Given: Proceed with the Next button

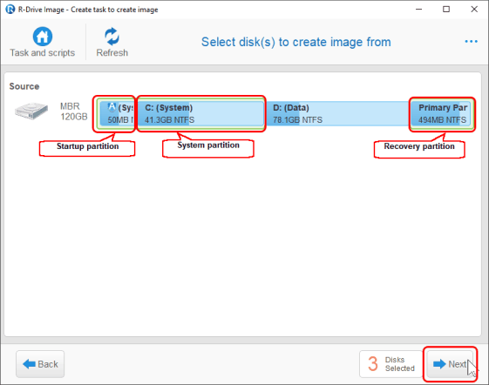Looking at the screenshot, I should 450,364.
